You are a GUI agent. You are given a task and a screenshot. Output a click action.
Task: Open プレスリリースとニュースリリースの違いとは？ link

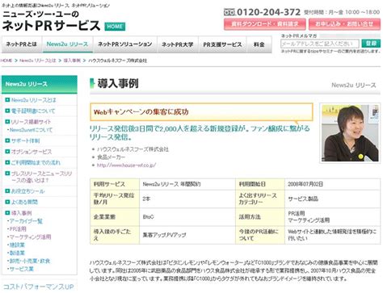[x=41, y=177]
